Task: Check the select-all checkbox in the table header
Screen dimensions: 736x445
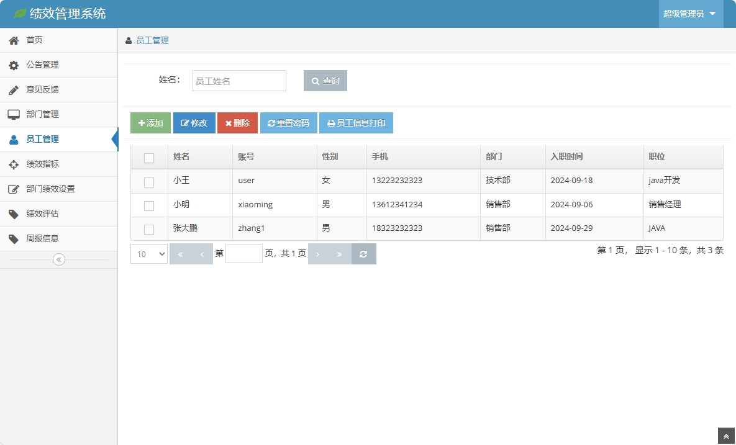Action: pyautogui.click(x=149, y=158)
